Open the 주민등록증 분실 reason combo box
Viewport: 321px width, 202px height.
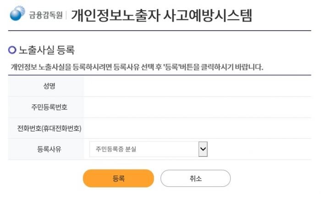click(x=143, y=149)
